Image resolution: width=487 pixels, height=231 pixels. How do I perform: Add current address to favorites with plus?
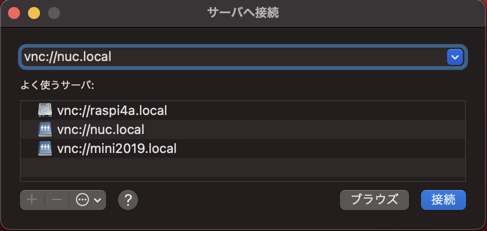pos(32,200)
